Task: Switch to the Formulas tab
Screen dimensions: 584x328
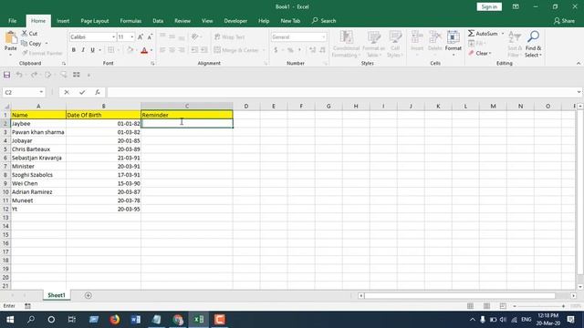Action: pyautogui.click(x=130, y=21)
